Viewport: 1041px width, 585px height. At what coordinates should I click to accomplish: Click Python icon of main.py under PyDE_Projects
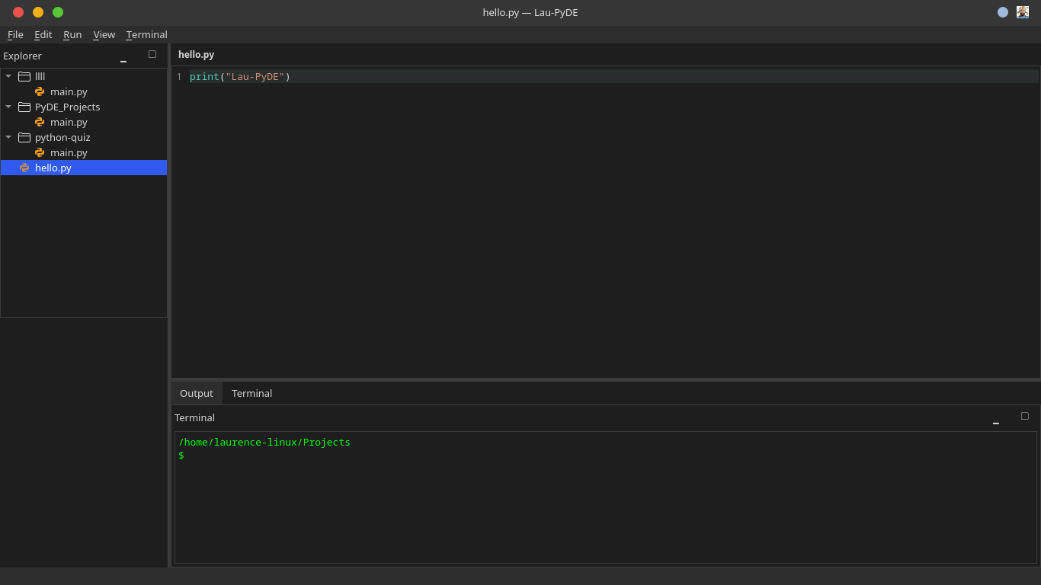click(x=40, y=122)
